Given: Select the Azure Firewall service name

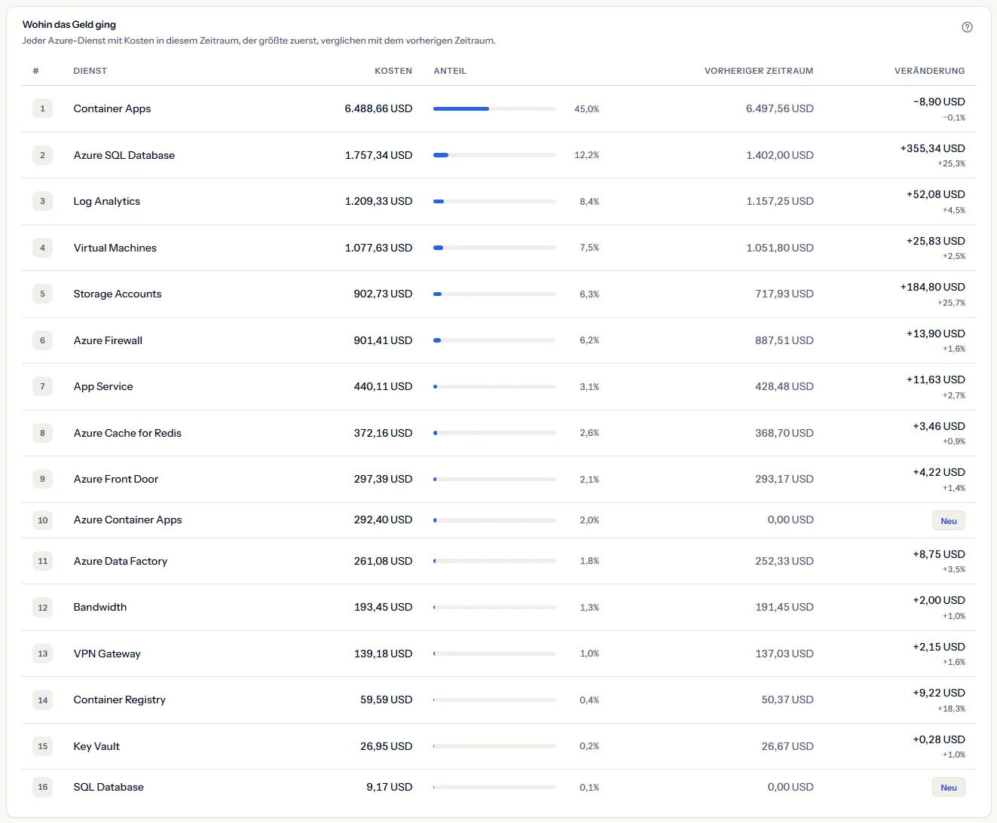Looking at the screenshot, I should (x=108, y=340).
